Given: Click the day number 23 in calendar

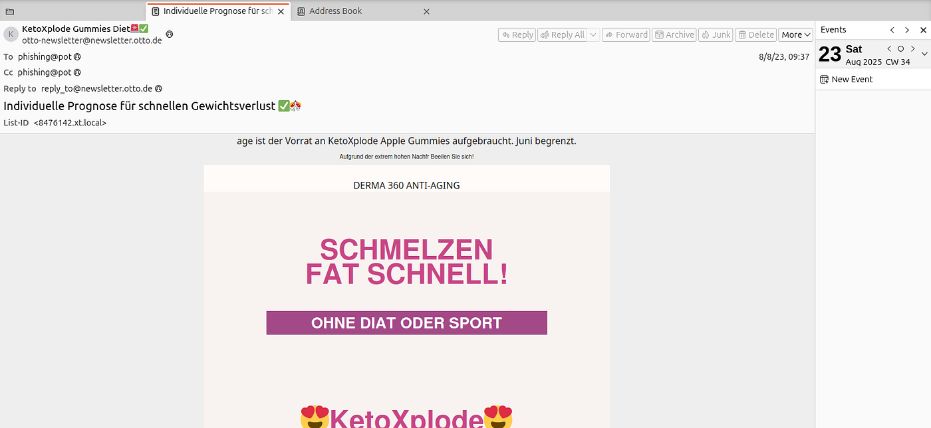Looking at the screenshot, I should pyautogui.click(x=830, y=54).
